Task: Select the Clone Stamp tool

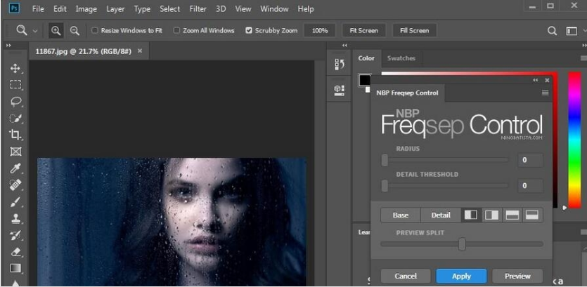Action: [x=15, y=218]
